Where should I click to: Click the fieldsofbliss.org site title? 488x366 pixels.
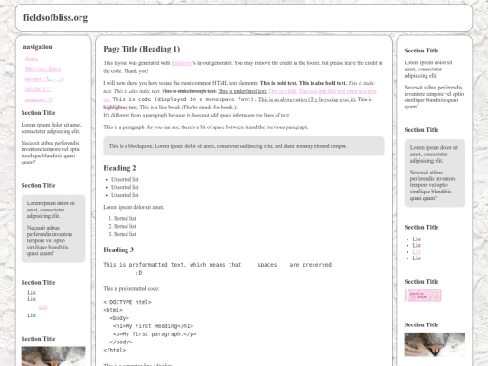coord(55,17)
